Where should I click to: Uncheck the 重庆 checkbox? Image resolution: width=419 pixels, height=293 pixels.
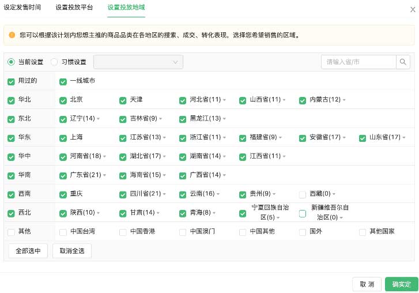click(x=63, y=194)
